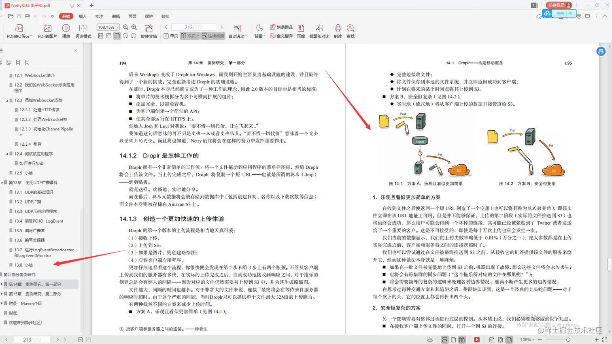Image resolution: width=612 pixels, height=344 pixels.
Task: Open 截图和对比 screenshot and compare
Action: point(319,31)
